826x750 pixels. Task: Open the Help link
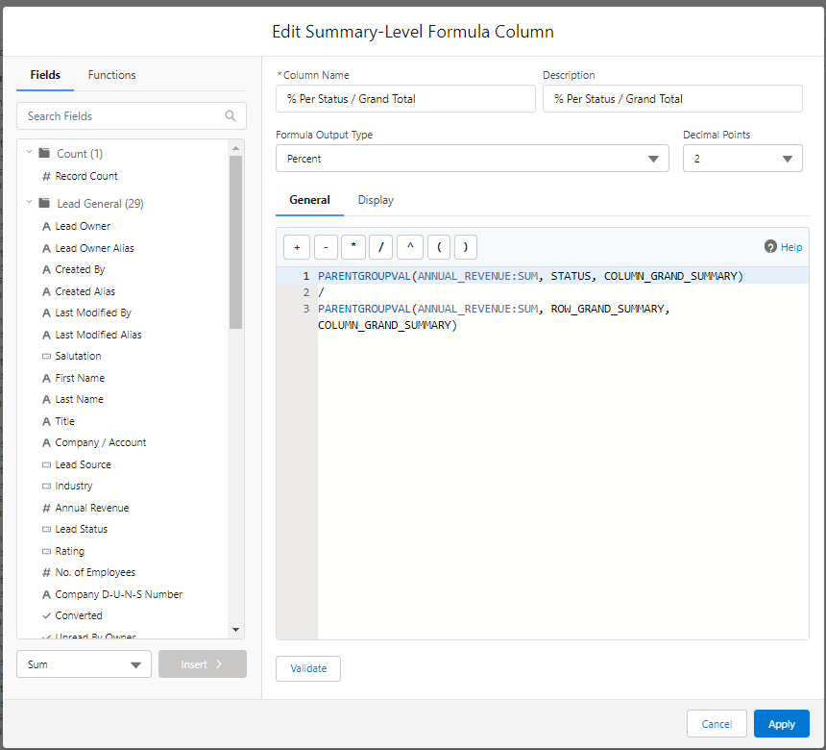pyautogui.click(x=791, y=247)
